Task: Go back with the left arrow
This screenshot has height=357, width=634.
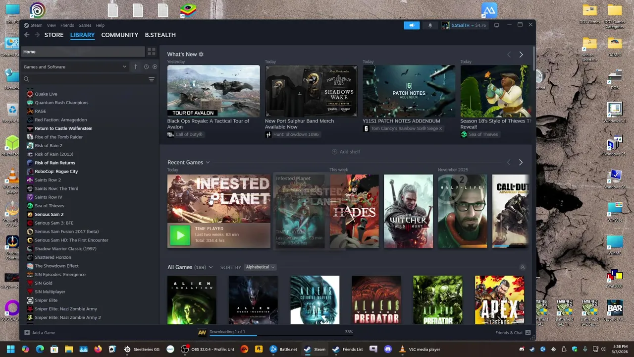Action: [27, 35]
